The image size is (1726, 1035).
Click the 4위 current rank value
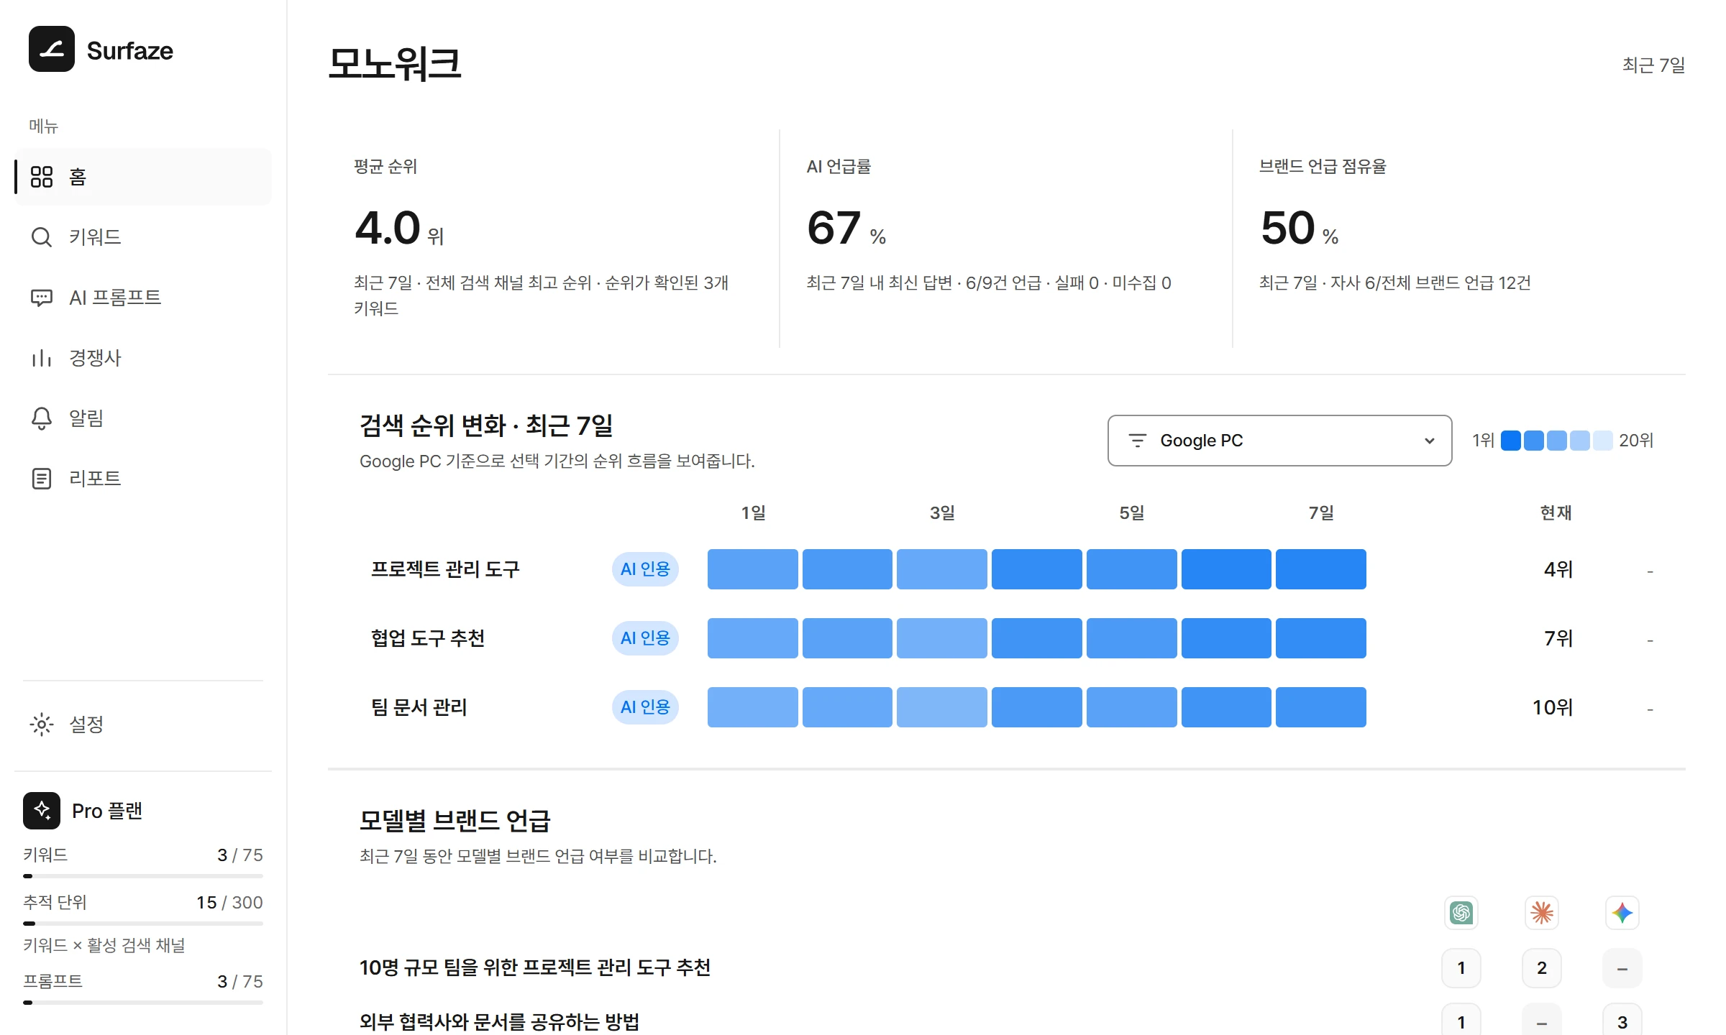tap(1558, 569)
